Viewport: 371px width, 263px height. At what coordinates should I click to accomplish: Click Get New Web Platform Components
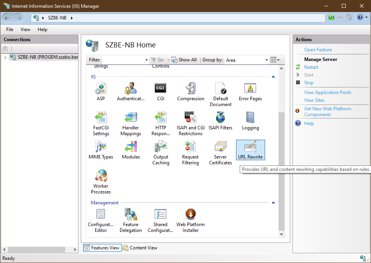(328, 111)
